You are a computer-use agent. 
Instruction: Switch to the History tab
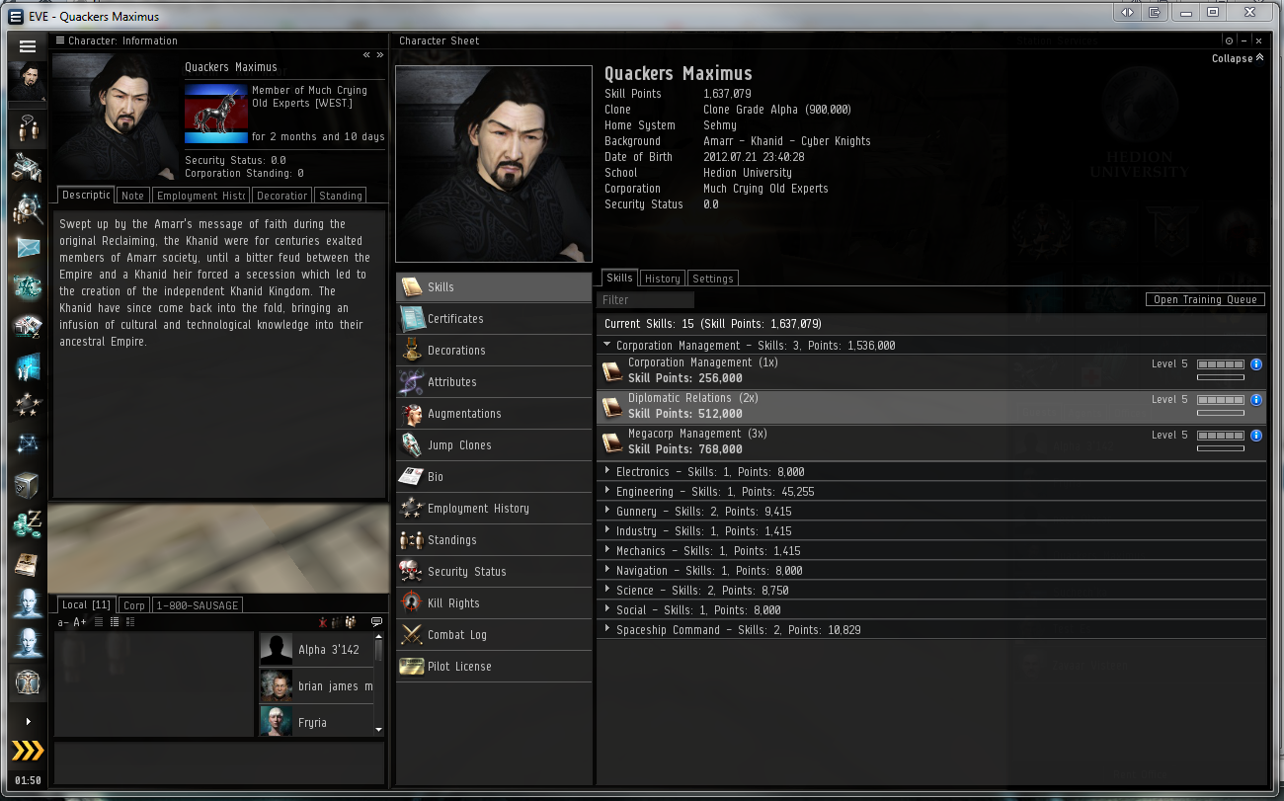click(662, 279)
